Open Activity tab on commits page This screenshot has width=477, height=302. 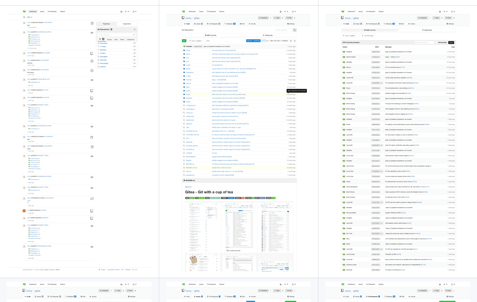[412, 24]
